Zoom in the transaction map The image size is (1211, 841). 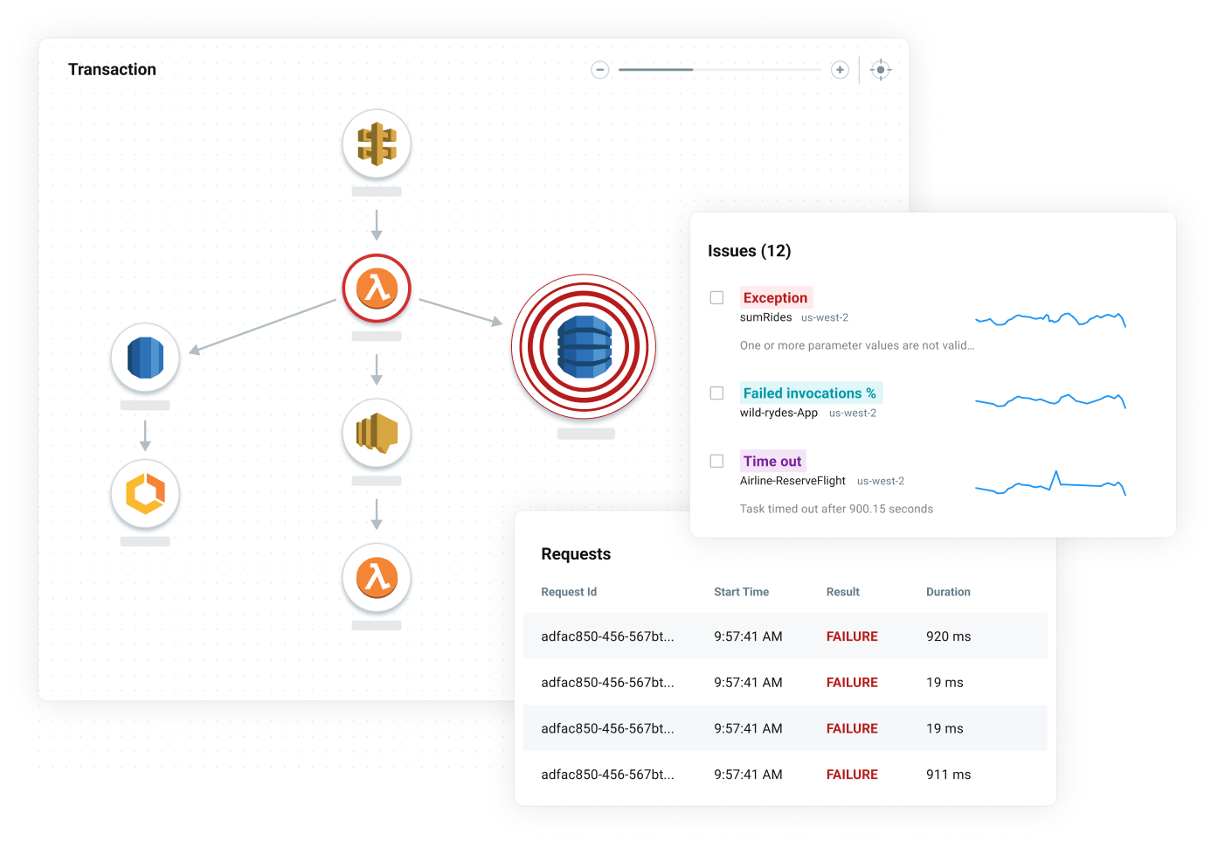[840, 70]
